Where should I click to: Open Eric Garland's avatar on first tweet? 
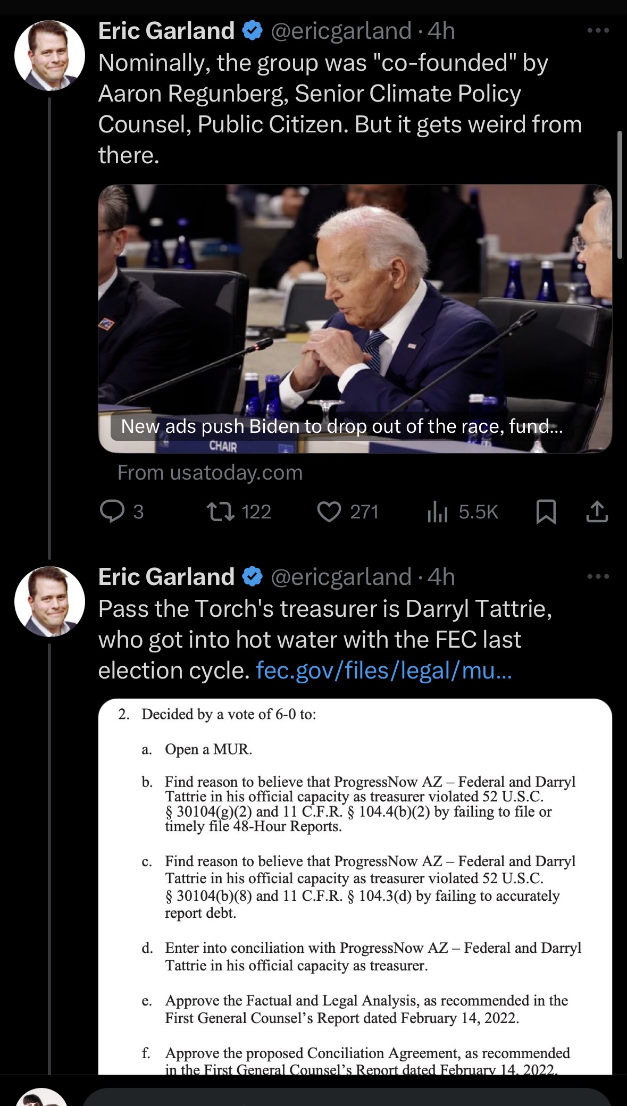pyautogui.click(x=49, y=55)
